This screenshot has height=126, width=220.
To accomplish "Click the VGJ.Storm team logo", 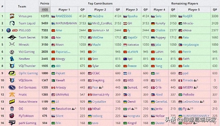I will (12, 80).
